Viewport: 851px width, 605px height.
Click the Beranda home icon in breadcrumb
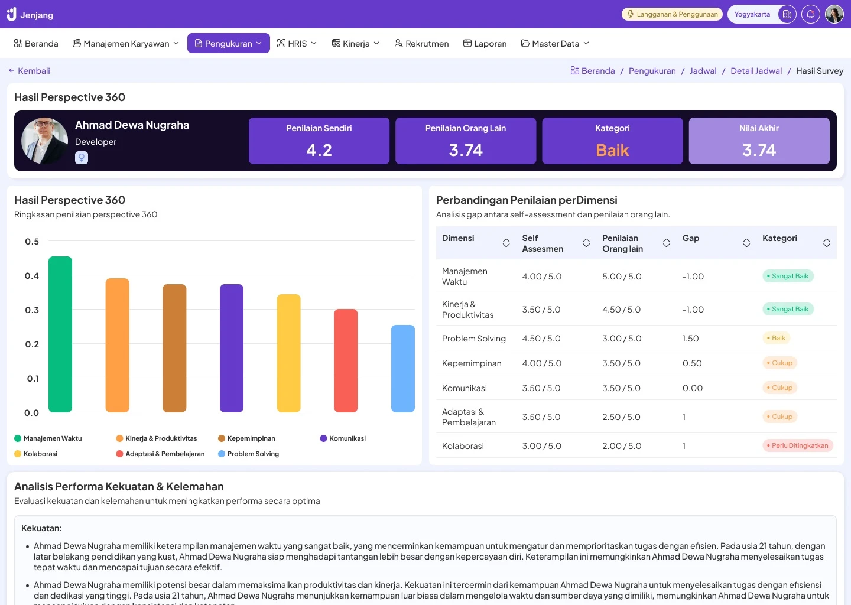pyautogui.click(x=575, y=71)
